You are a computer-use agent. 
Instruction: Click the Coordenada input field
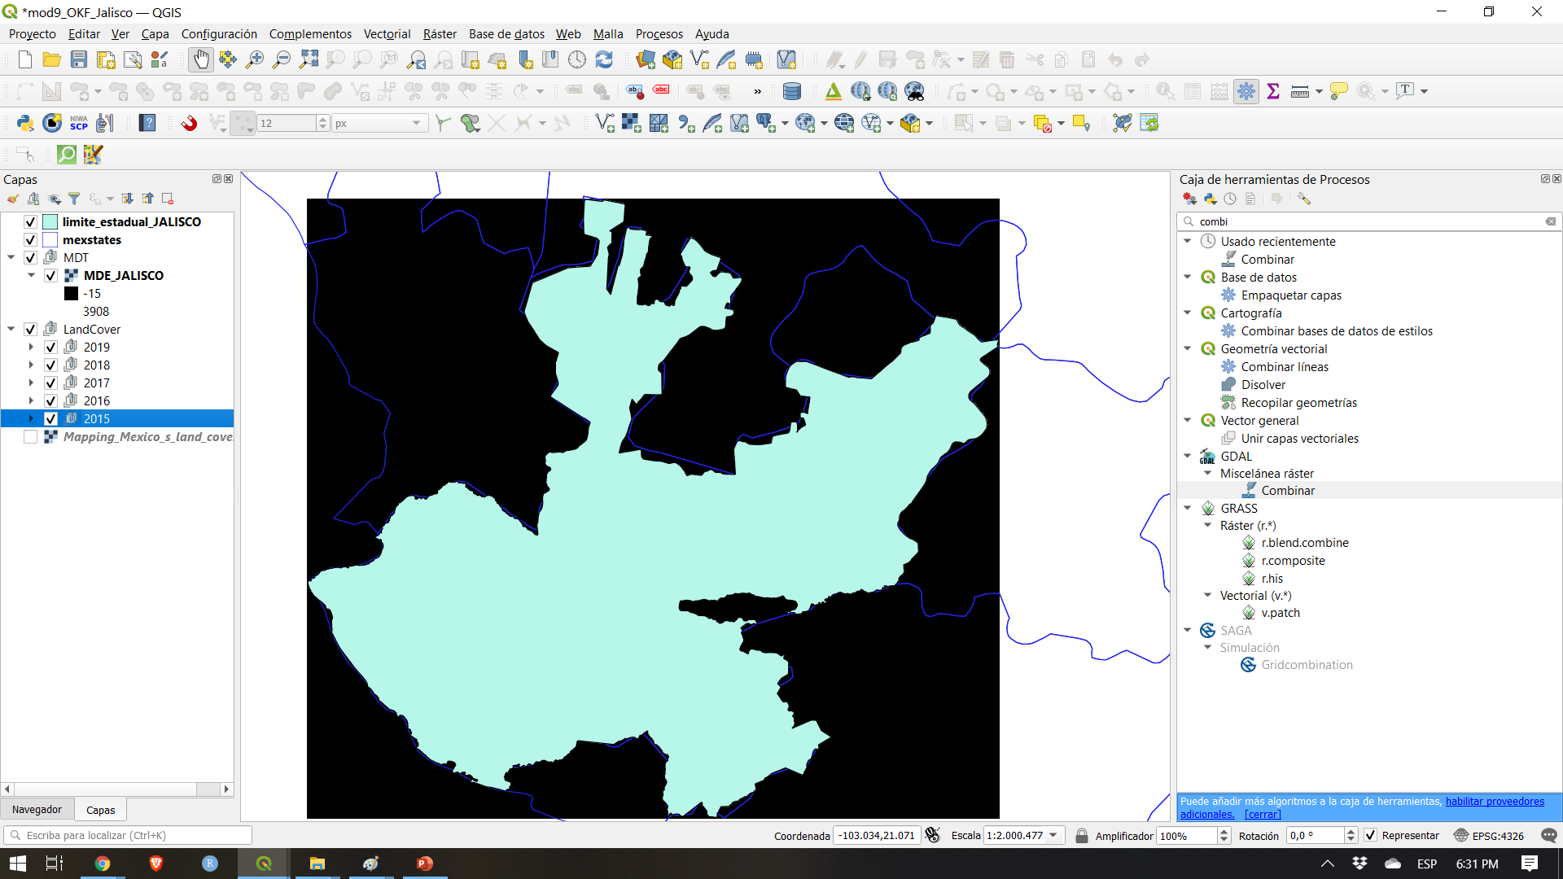click(x=877, y=835)
